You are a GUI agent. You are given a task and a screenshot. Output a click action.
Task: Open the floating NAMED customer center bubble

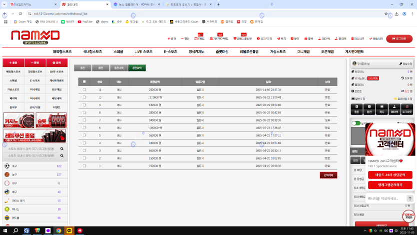[x=409, y=216]
